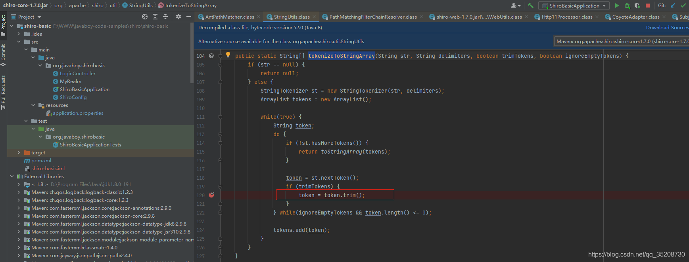Expand the JDK 1.8 library node
689x262 pixels.
pos(19,184)
